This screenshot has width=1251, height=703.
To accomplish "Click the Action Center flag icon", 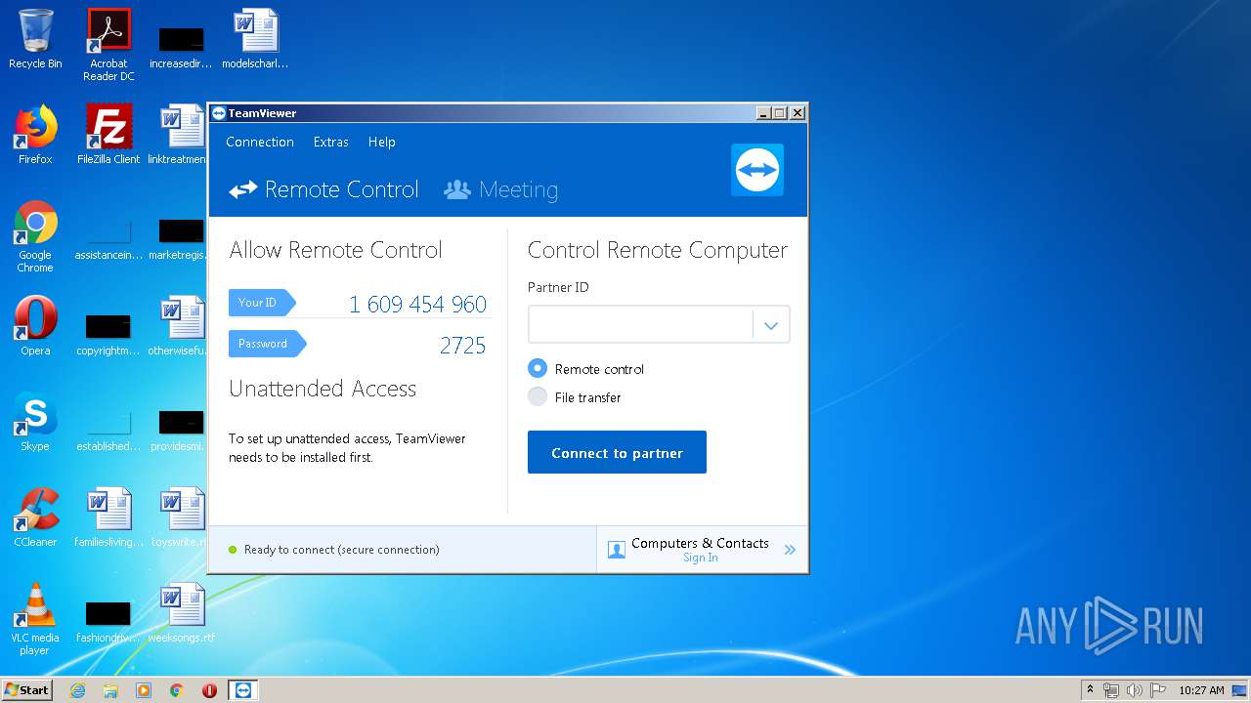I will [x=1157, y=690].
